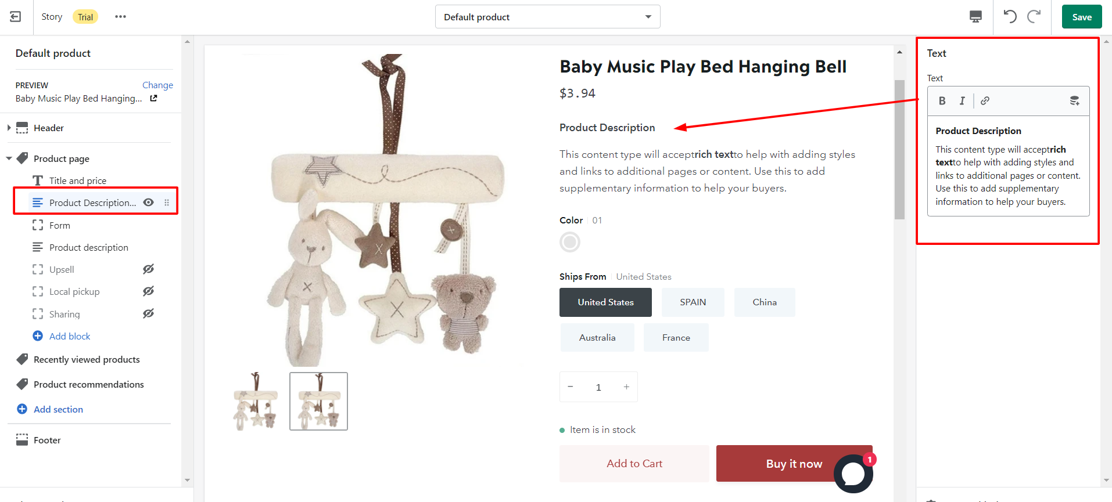
Task: Show the hidden Upsell block
Action: (x=149, y=269)
